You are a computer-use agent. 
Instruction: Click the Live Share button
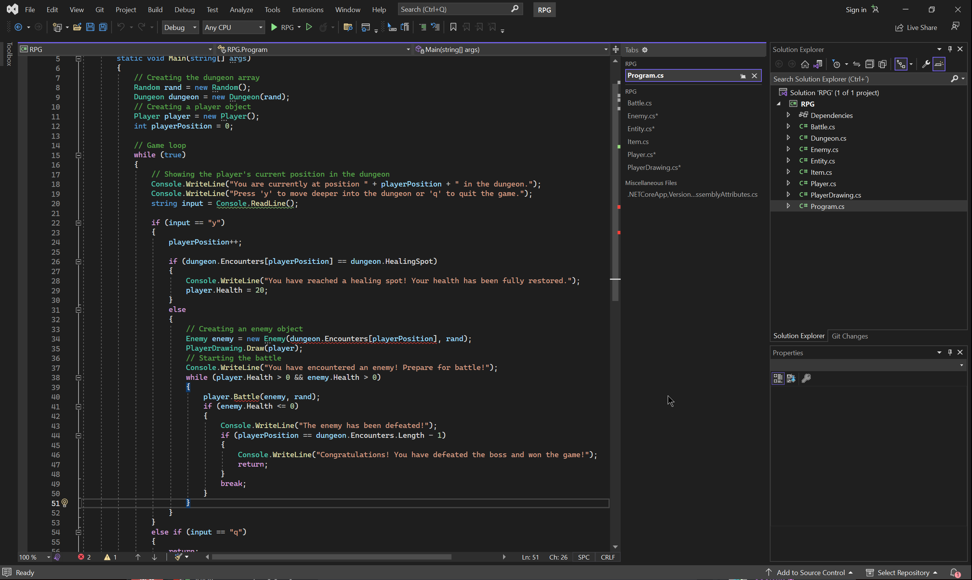[x=916, y=27]
